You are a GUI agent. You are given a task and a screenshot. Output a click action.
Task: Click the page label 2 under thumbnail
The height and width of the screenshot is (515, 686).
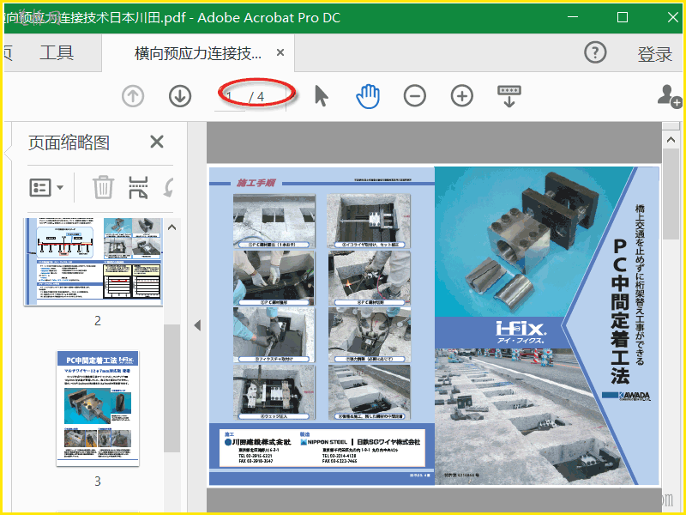98,320
